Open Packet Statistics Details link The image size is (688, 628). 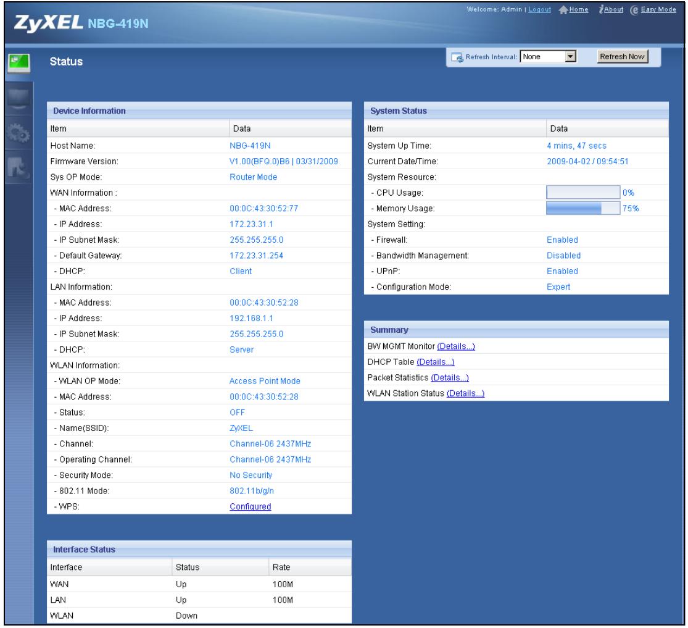tap(450, 378)
